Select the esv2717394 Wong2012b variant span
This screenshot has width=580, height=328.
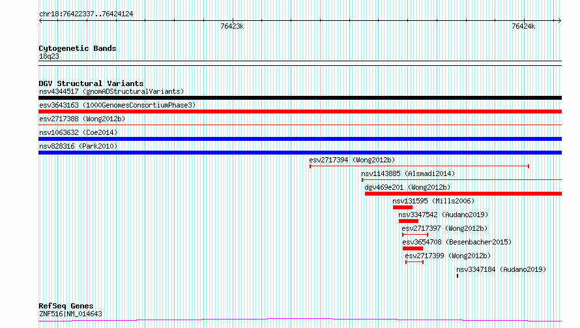tap(420, 166)
